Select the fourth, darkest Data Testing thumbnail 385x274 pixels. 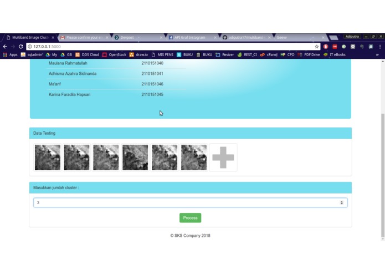(135, 158)
